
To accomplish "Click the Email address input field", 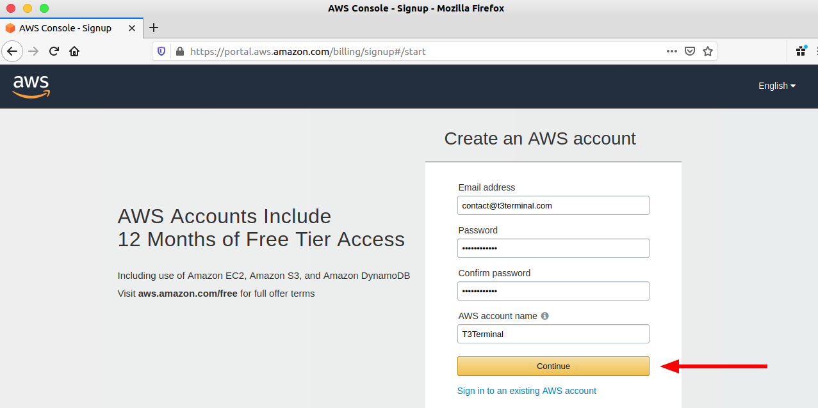I will point(553,205).
